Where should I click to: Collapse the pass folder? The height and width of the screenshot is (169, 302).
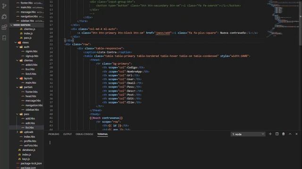click(x=17, y=114)
